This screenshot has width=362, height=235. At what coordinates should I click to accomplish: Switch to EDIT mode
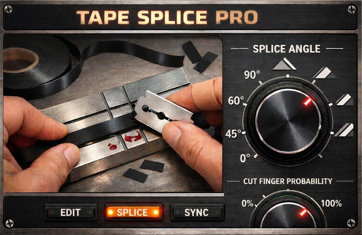(x=71, y=212)
